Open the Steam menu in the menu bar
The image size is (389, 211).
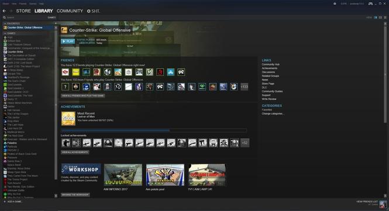(6, 4)
